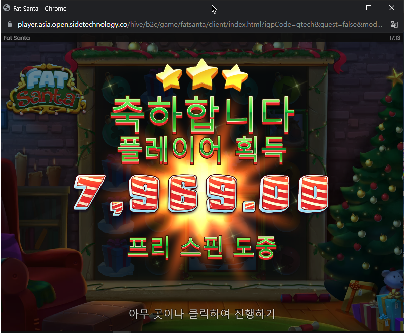This screenshot has width=404, height=333.
Task: Click the translate page icon
Action: pos(394,24)
